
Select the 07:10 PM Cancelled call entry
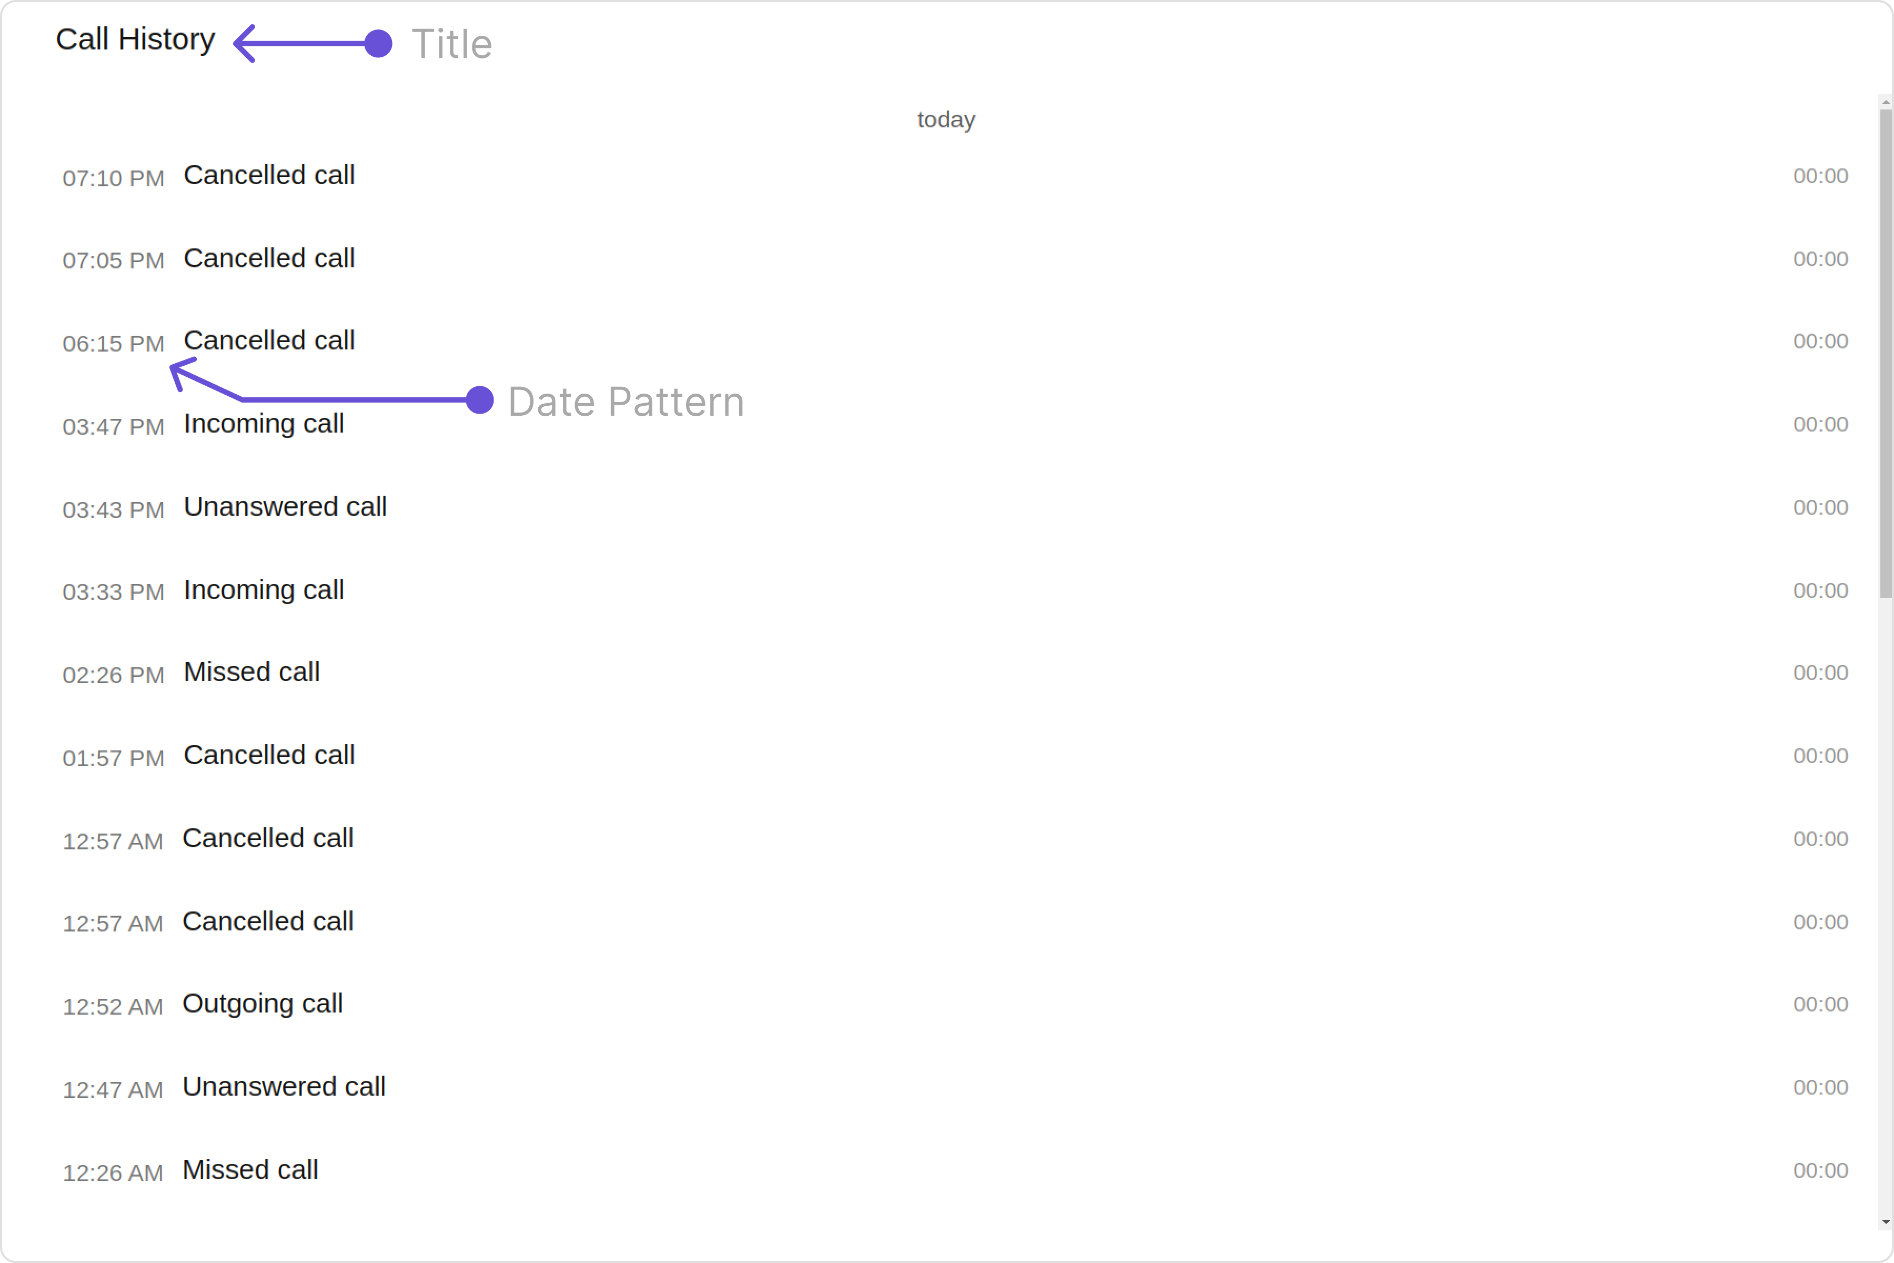pos(955,176)
